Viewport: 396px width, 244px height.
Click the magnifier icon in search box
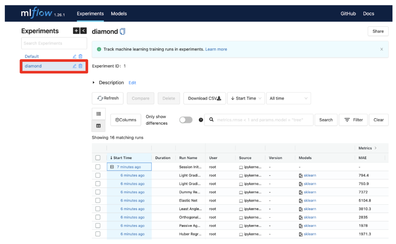(211, 120)
